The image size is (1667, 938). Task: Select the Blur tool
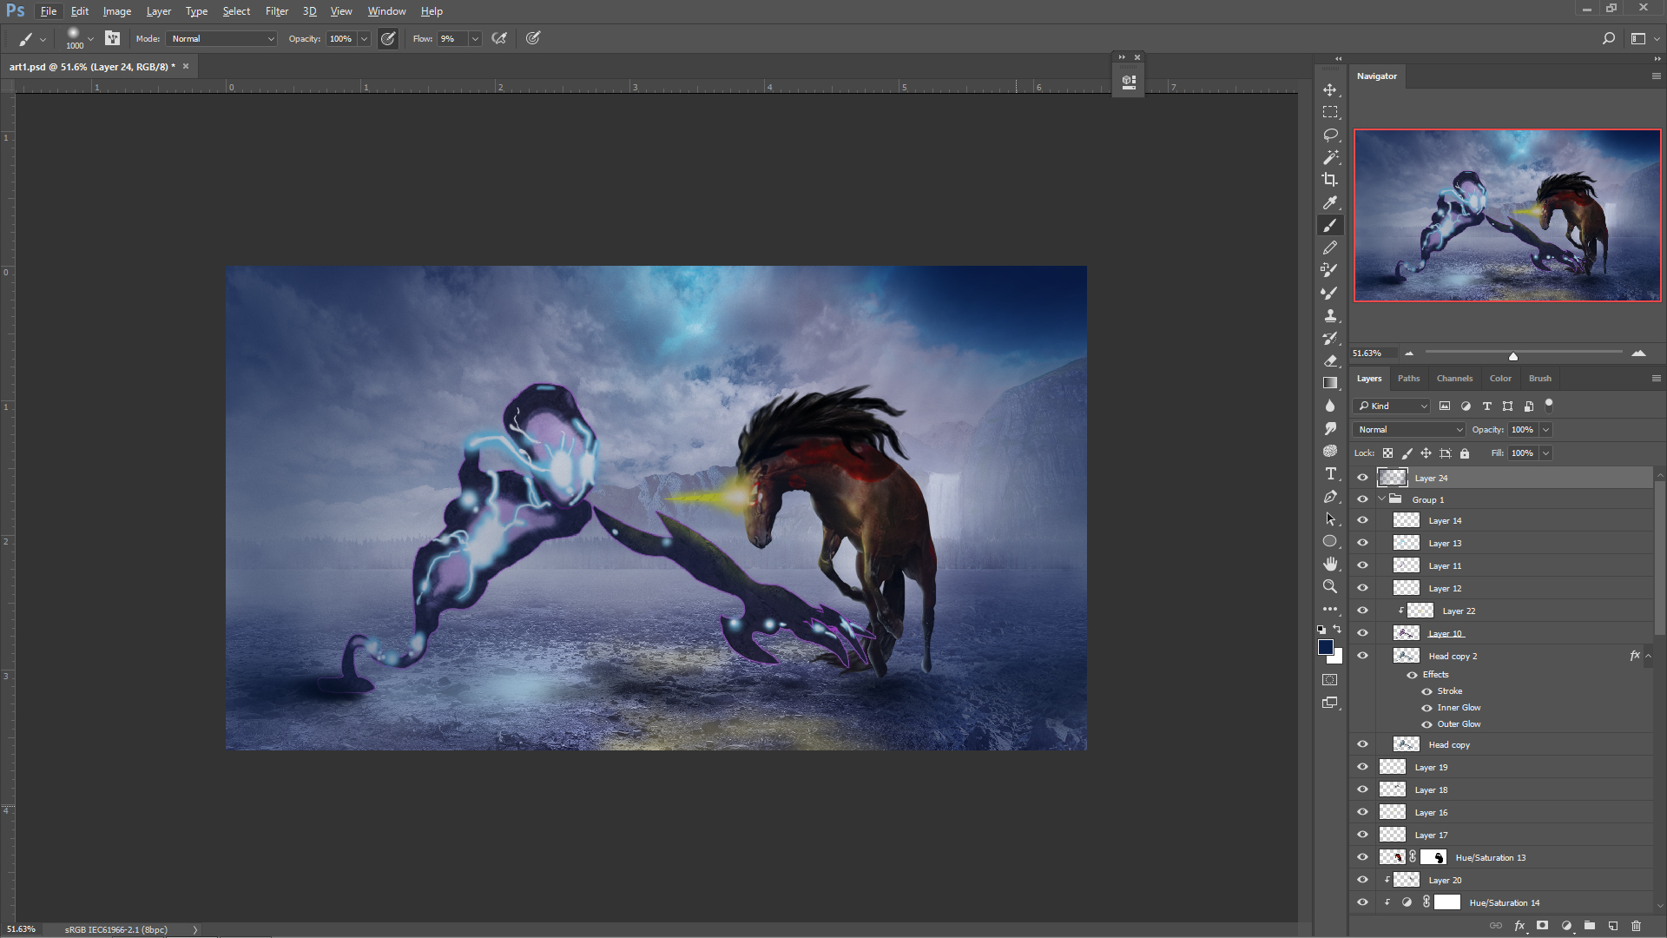coord(1330,406)
